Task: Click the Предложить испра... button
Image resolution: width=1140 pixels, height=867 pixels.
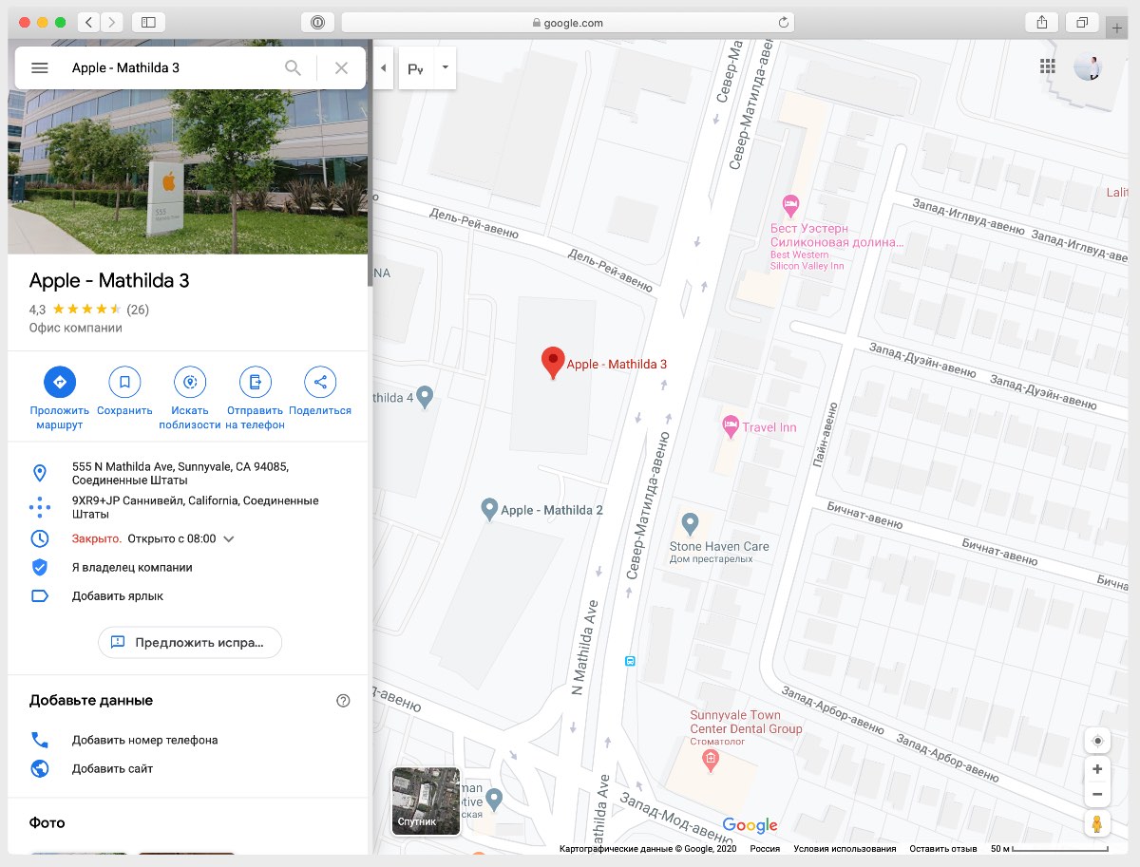Action: [190, 642]
